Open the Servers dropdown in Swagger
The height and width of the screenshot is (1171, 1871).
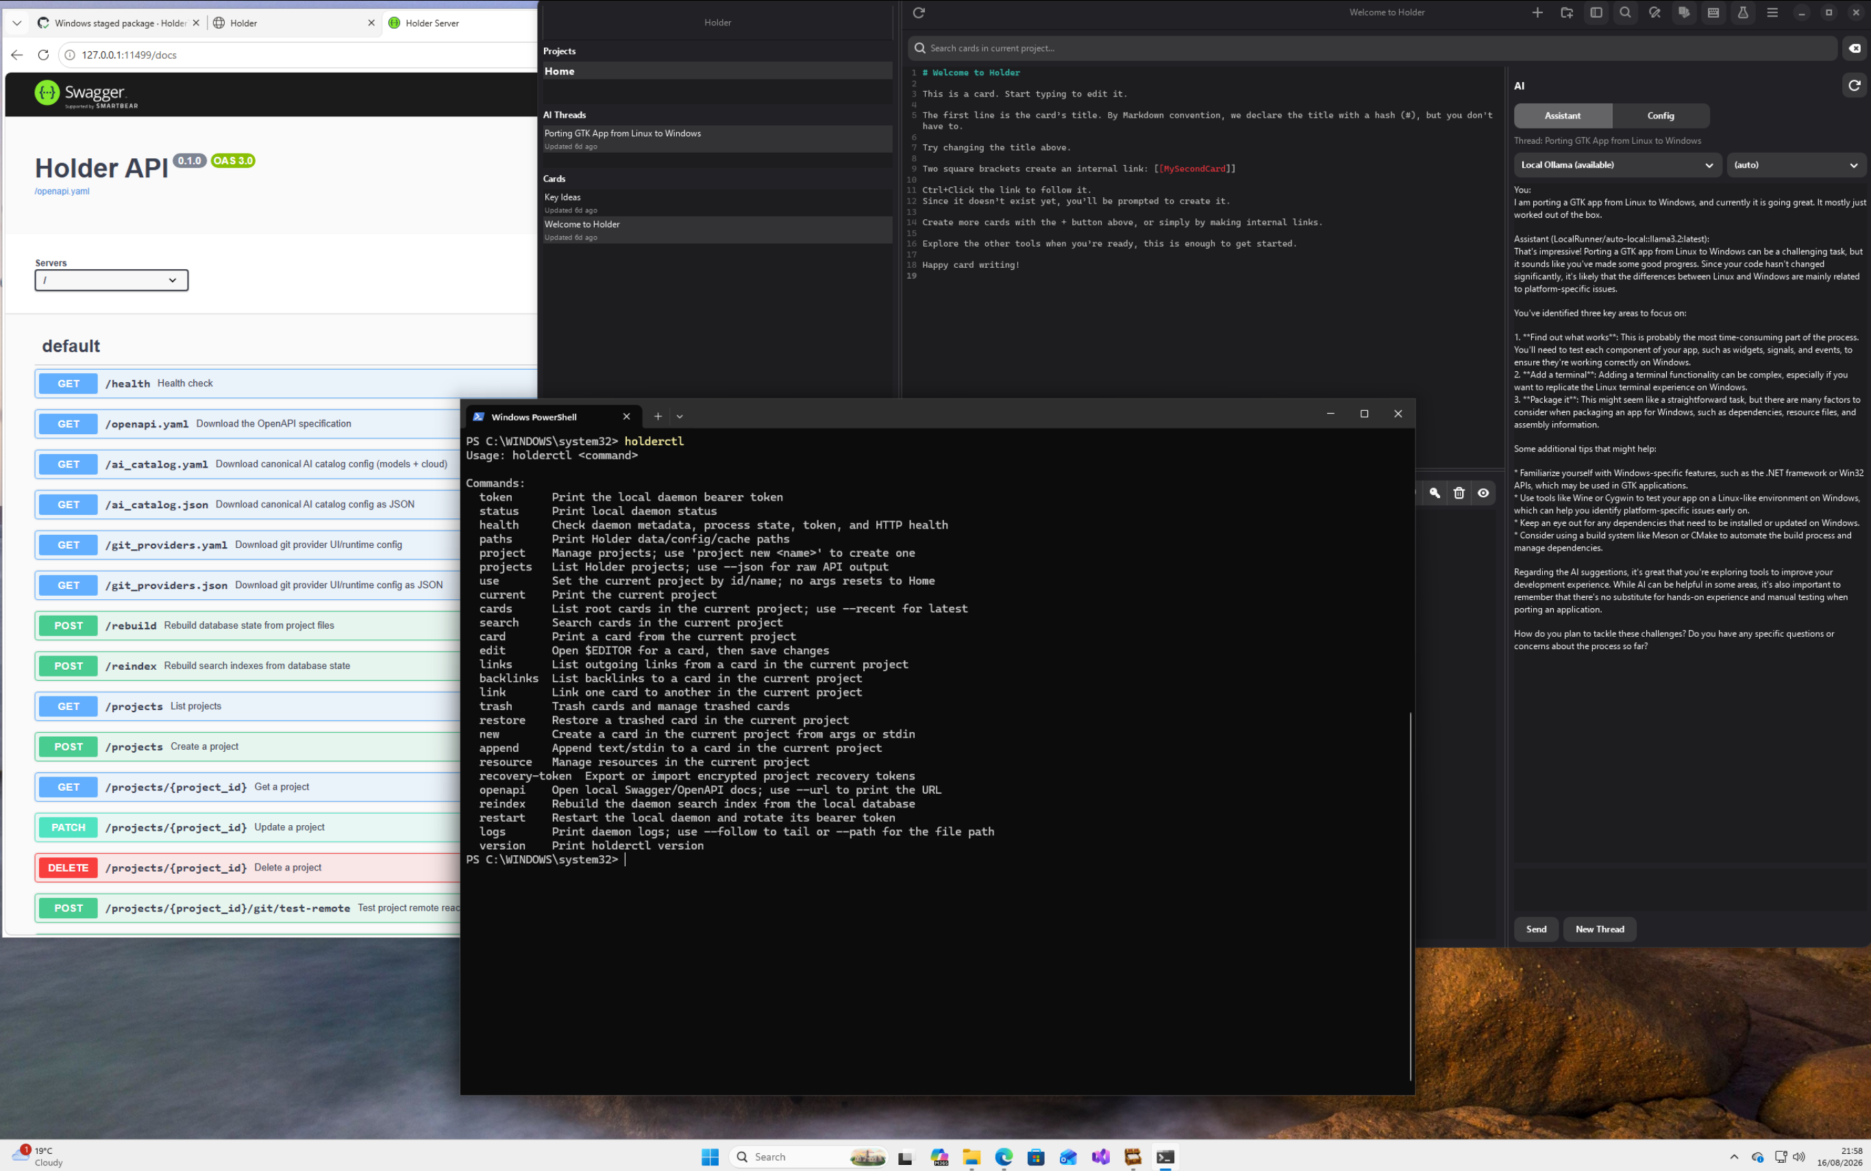[112, 280]
